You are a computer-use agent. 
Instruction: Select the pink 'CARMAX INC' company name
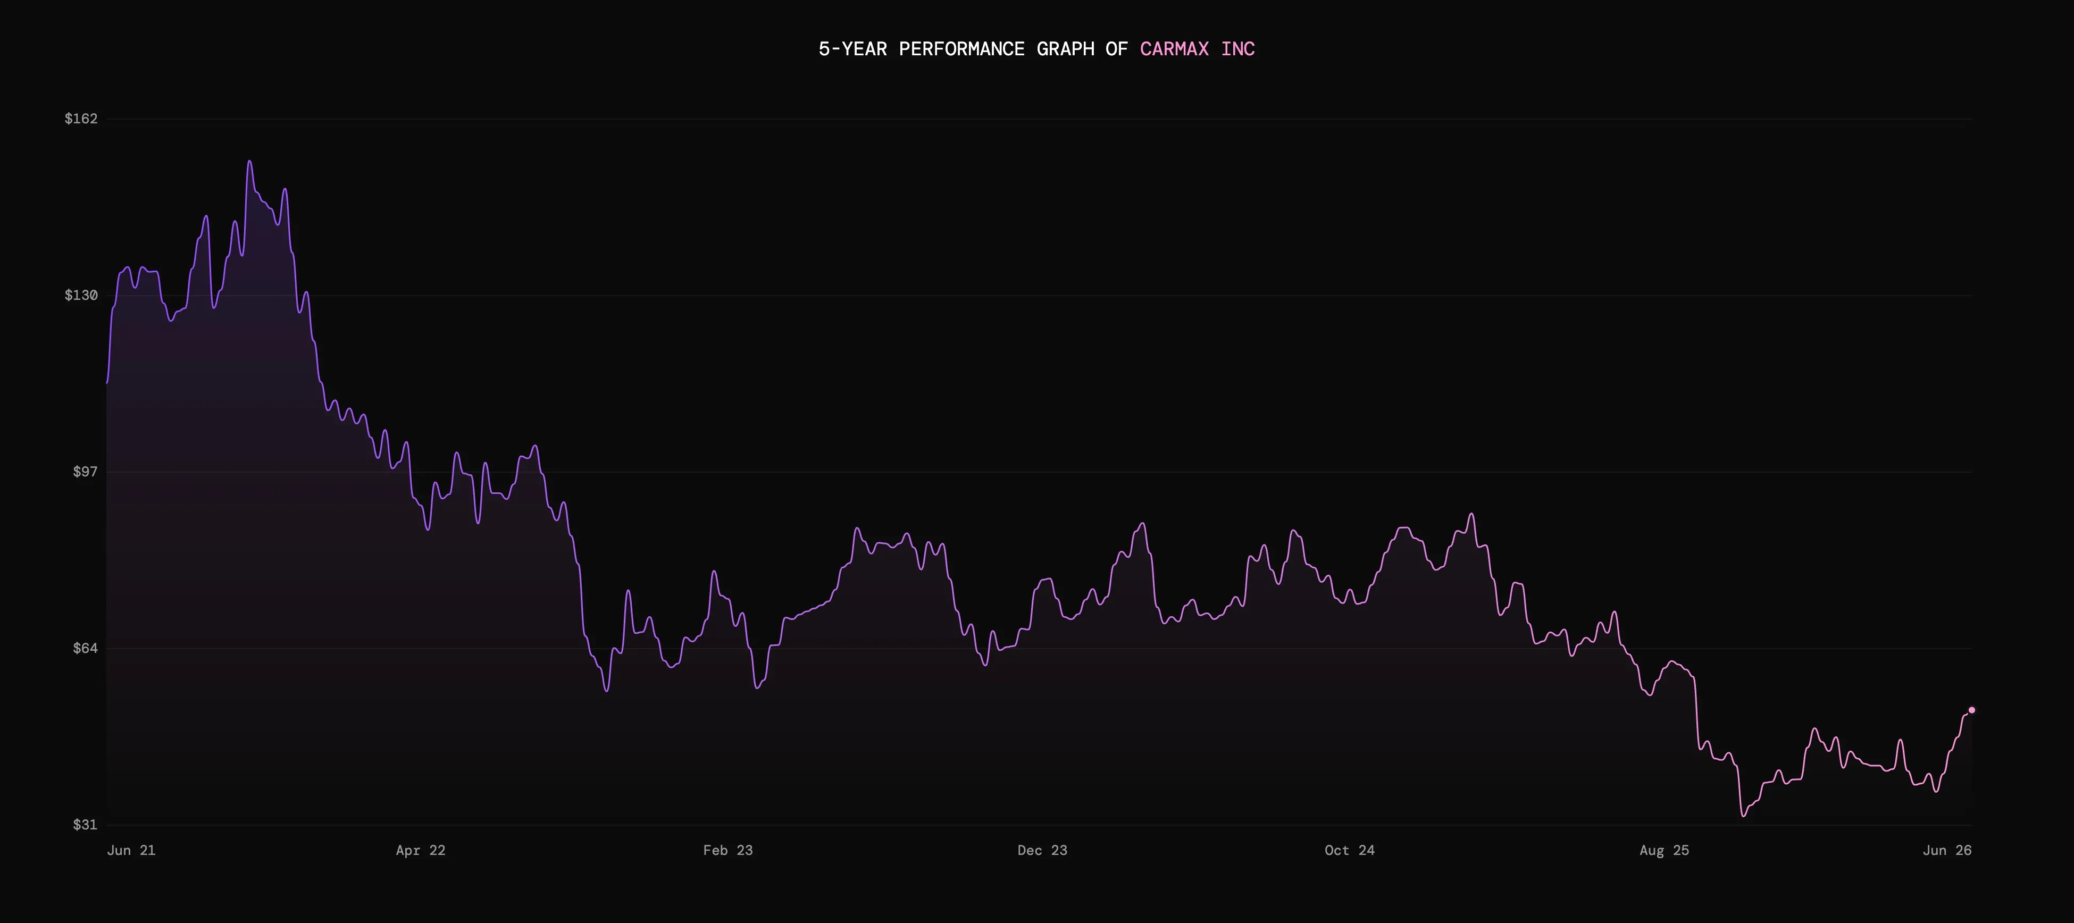pyautogui.click(x=1197, y=49)
